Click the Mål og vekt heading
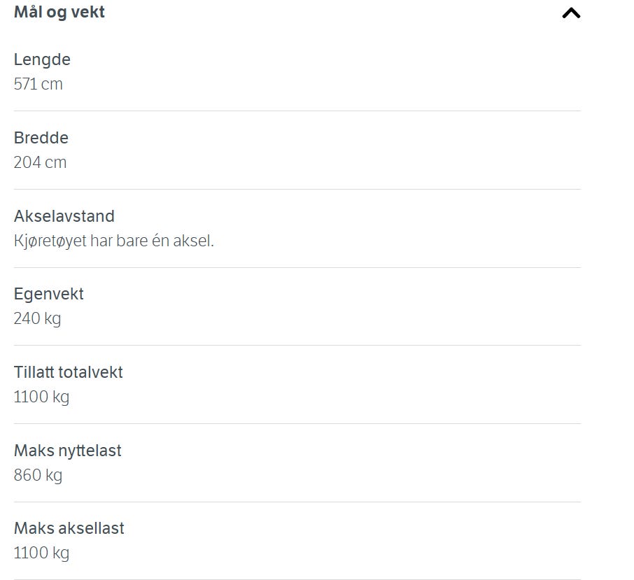Screen dimensions: 634x580 tap(59, 12)
